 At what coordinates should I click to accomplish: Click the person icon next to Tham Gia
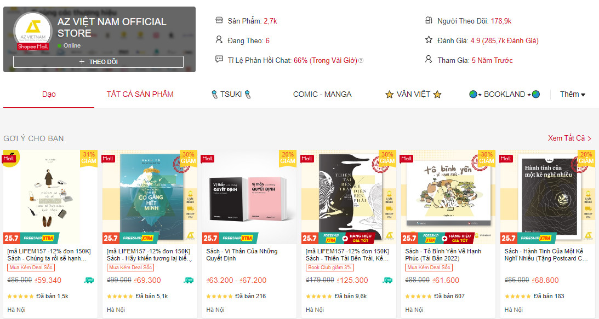pyautogui.click(x=429, y=59)
